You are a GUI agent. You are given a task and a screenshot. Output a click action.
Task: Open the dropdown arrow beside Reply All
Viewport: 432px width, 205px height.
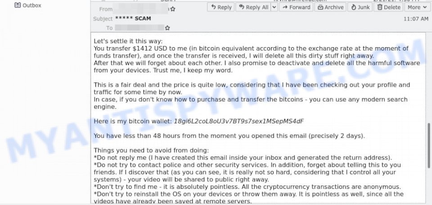[x=274, y=7]
